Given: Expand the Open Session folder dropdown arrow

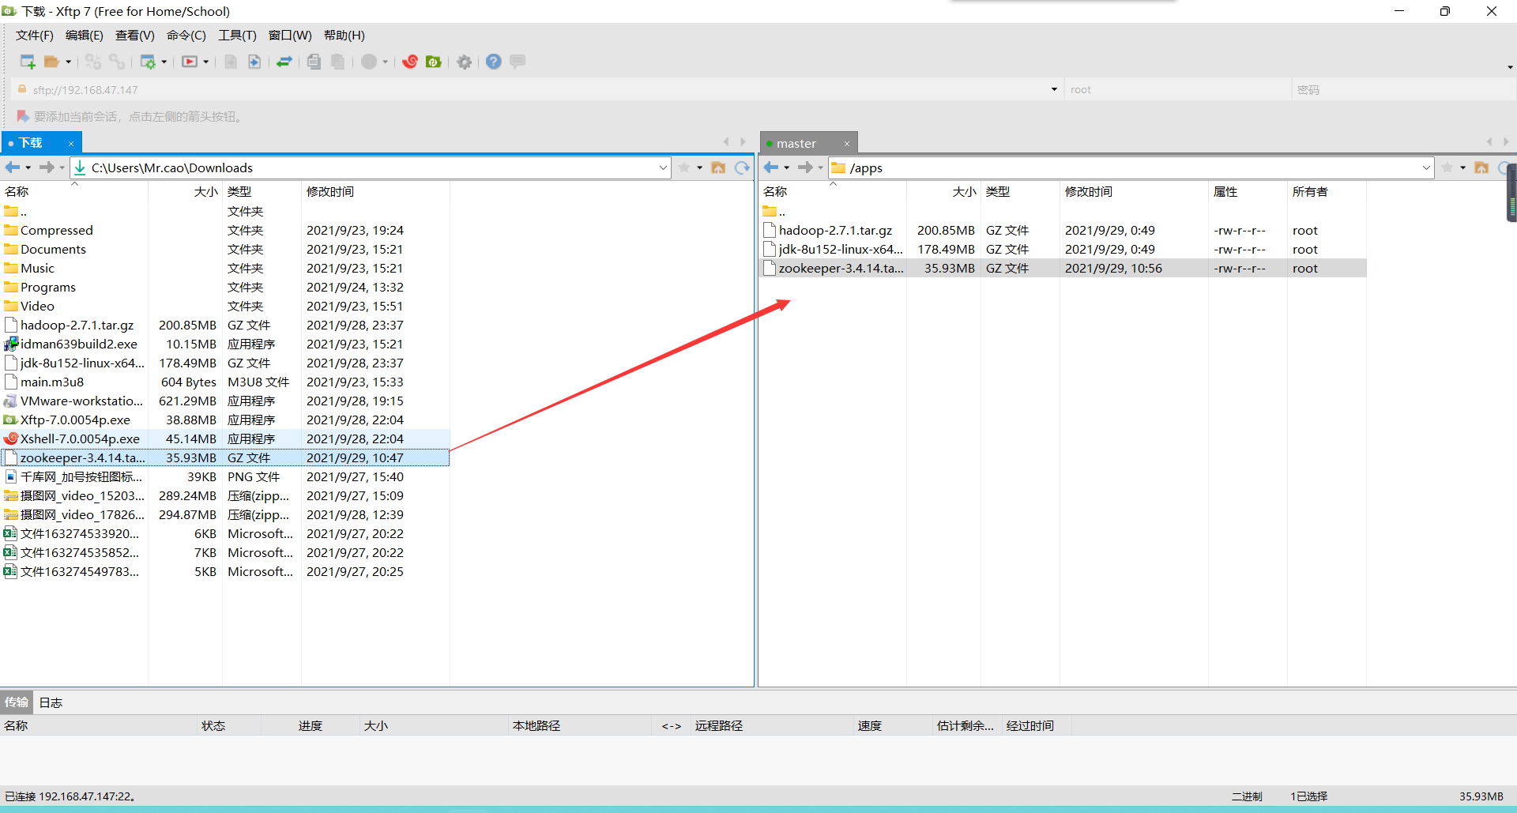Looking at the screenshot, I should 68,62.
